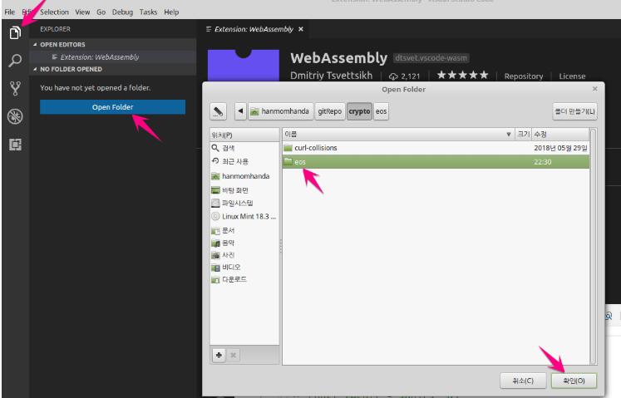Screen dimensions: 621x398
Task: Choose Search in the places sidebar
Action: pyautogui.click(x=244, y=148)
